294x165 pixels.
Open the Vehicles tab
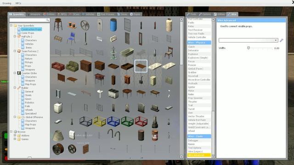click(88, 14)
